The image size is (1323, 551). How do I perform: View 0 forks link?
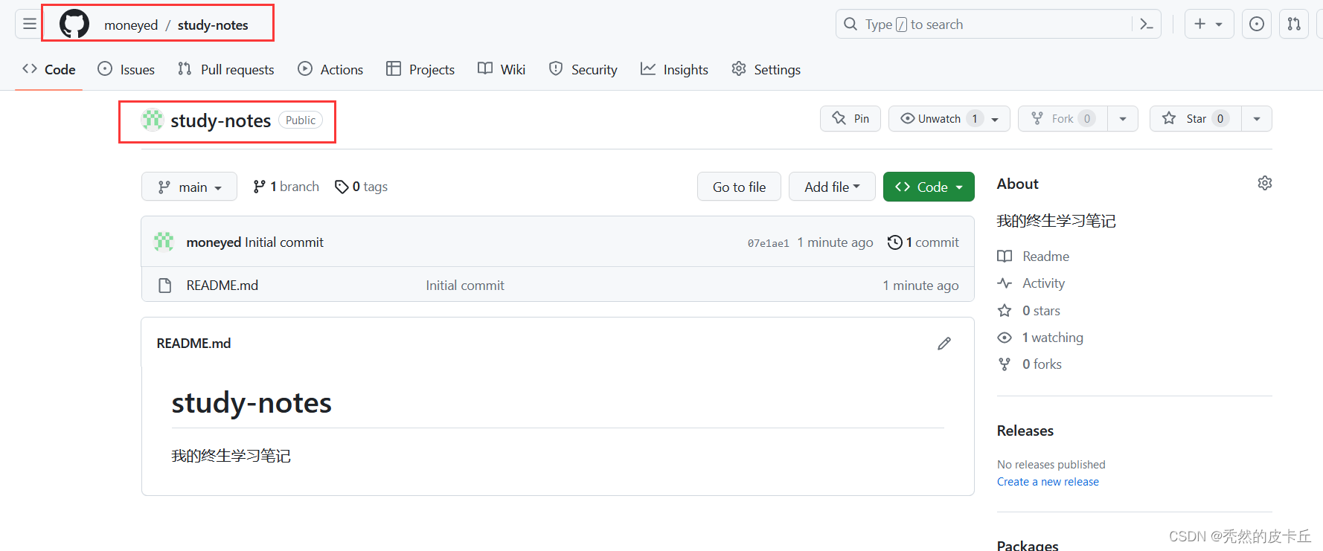point(1030,364)
